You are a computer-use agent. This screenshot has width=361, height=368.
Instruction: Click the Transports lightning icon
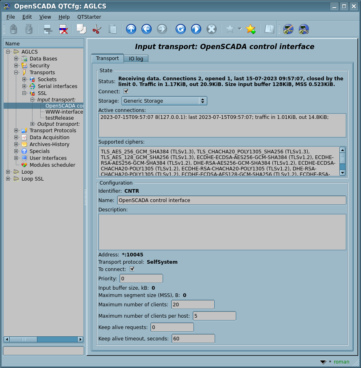click(x=24, y=72)
